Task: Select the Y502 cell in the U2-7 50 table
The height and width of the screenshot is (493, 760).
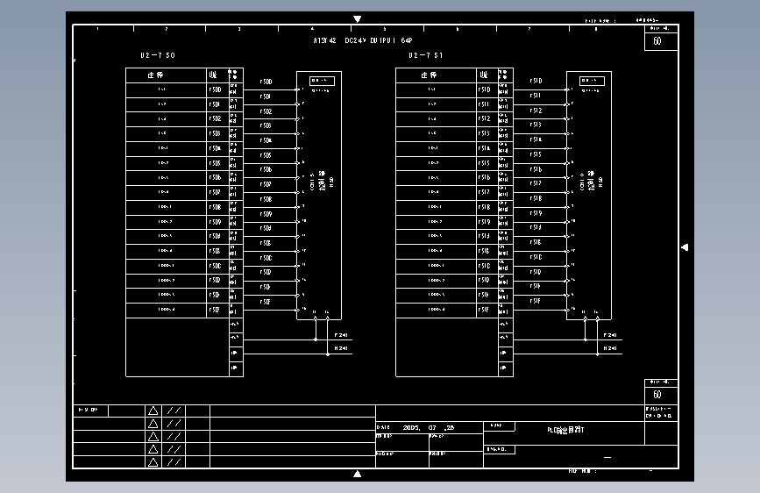Action: 216,119
